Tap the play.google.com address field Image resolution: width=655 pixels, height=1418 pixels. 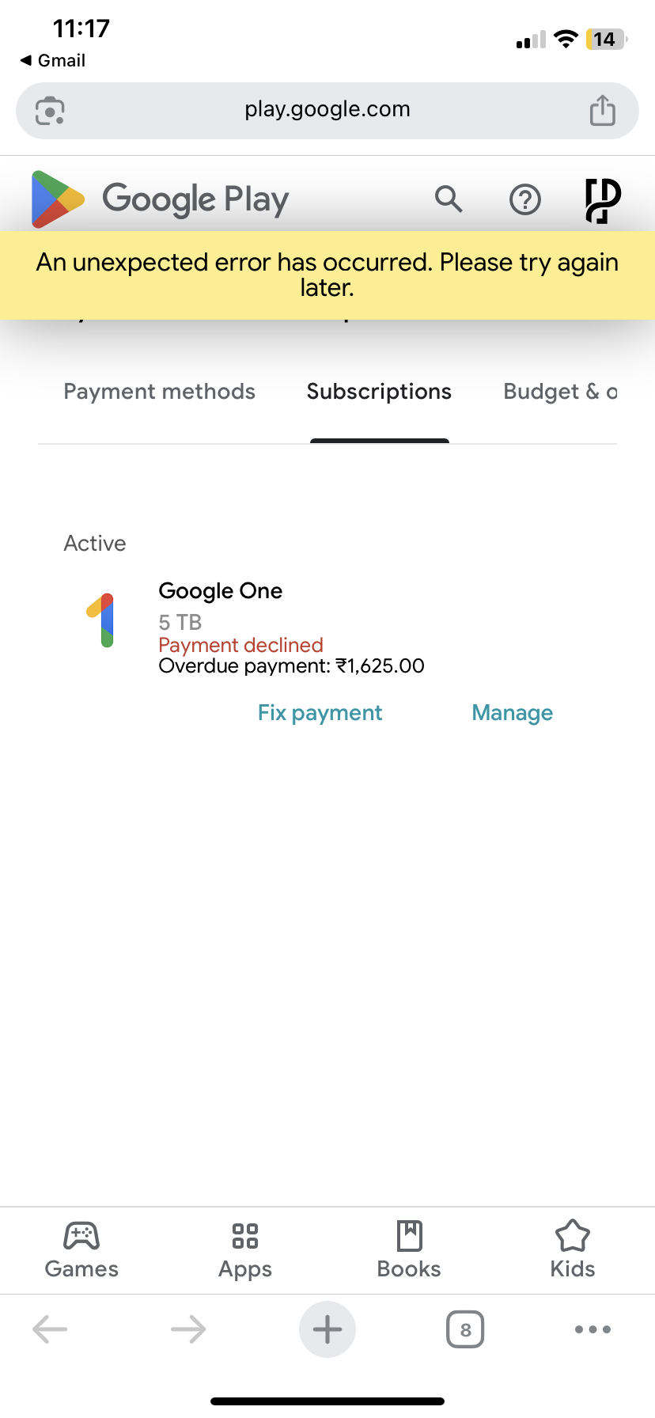coord(327,110)
